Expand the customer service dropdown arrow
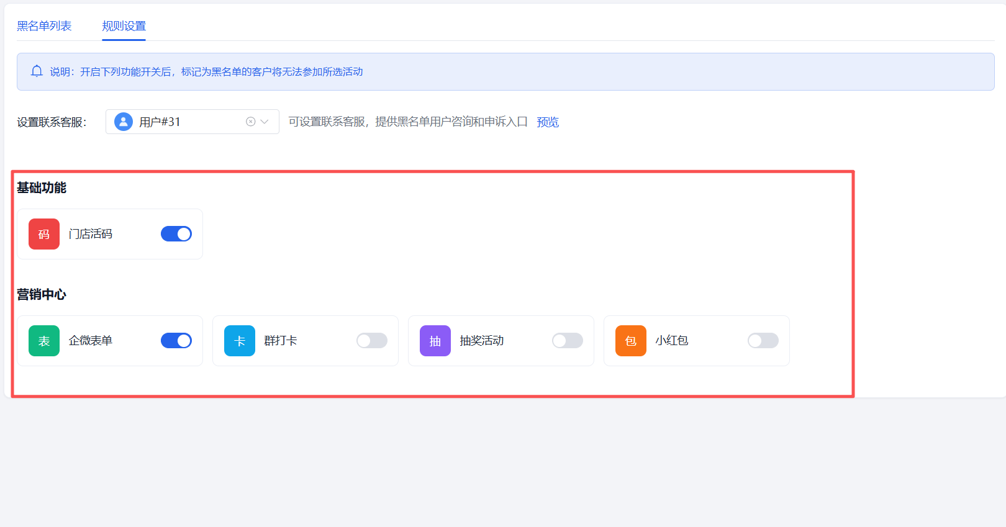 click(x=265, y=122)
